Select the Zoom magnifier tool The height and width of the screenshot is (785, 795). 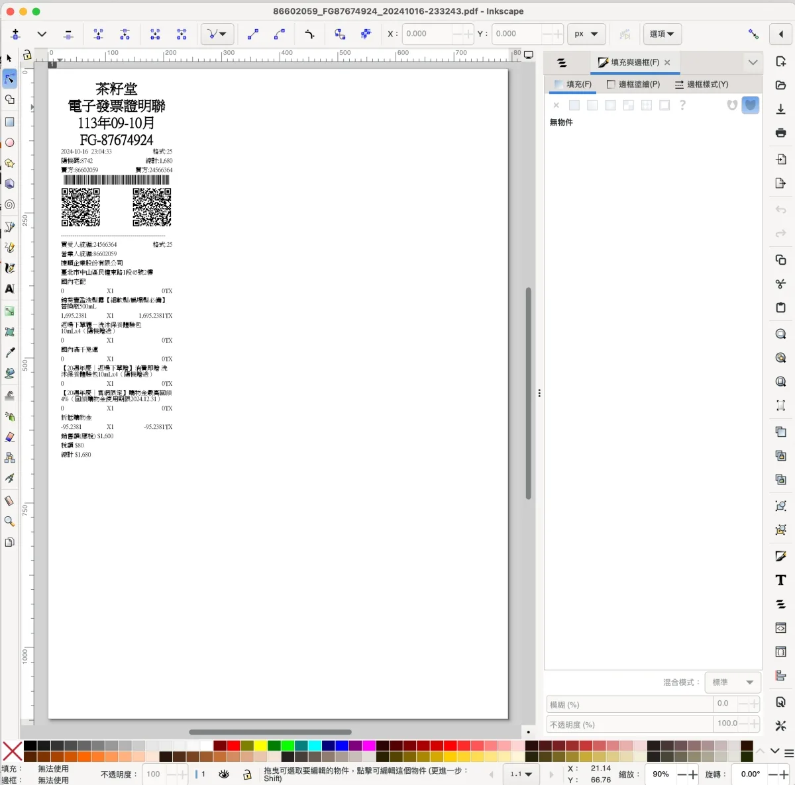coord(10,522)
